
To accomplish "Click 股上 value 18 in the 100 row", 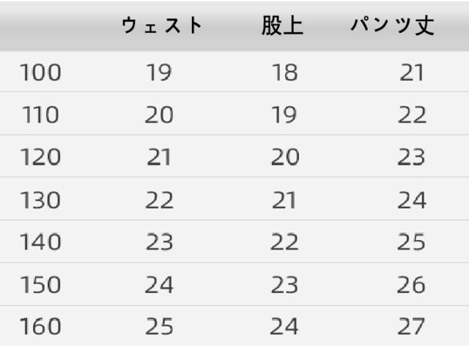I will [x=284, y=73].
